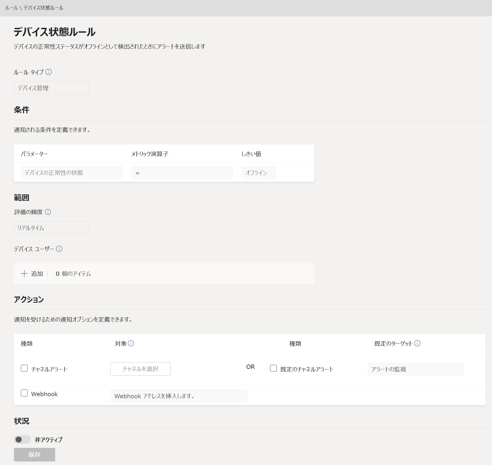492x465 pixels.
Task: Click the ルール タイプ info icon
Action: coord(49,72)
